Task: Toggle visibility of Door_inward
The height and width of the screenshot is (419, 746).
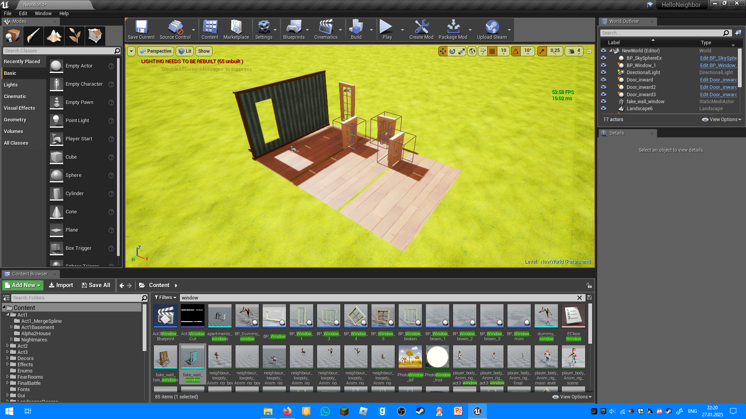Action: click(x=603, y=80)
